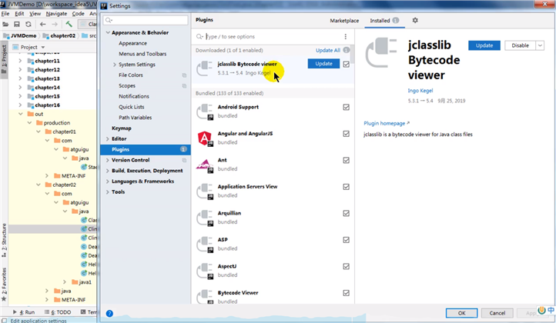Uncheck the AspectJ plugin checkbox
The image size is (556, 323).
pyautogui.click(x=346, y=266)
